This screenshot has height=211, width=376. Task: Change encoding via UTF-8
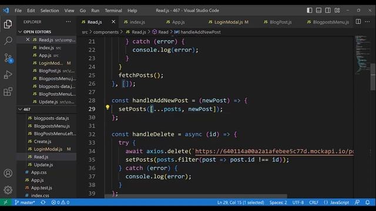pos(298,202)
